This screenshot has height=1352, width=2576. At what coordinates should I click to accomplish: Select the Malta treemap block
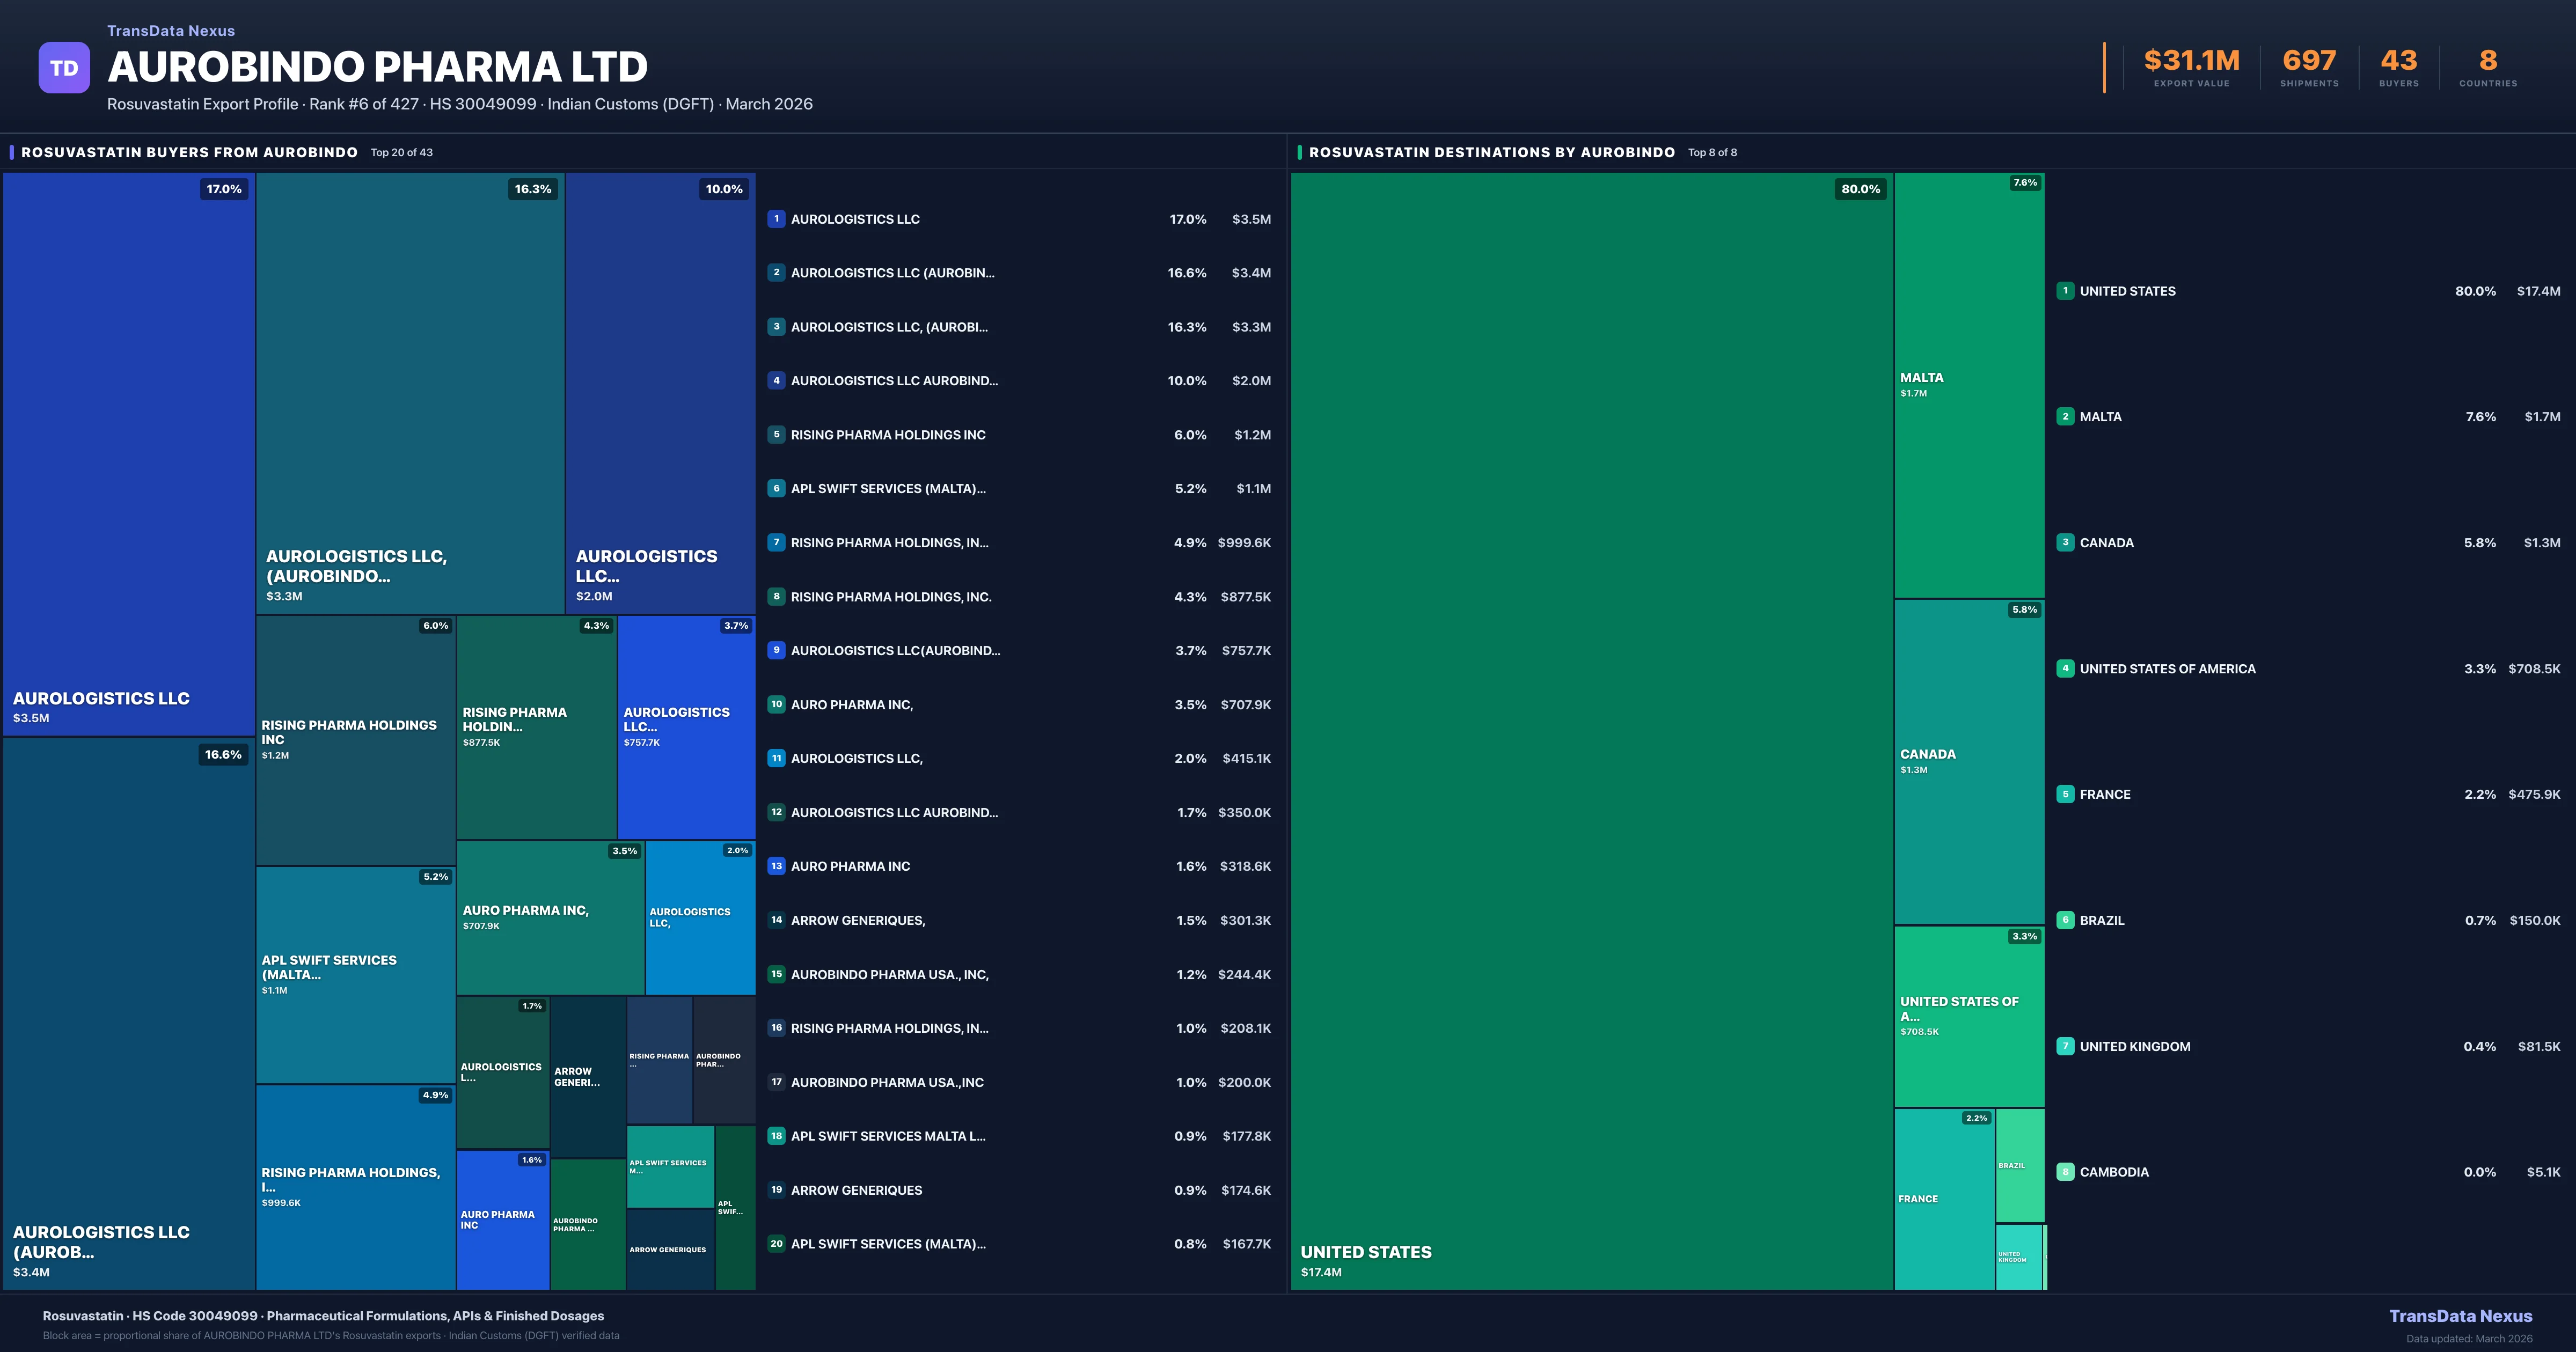click(x=1968, y=385)
